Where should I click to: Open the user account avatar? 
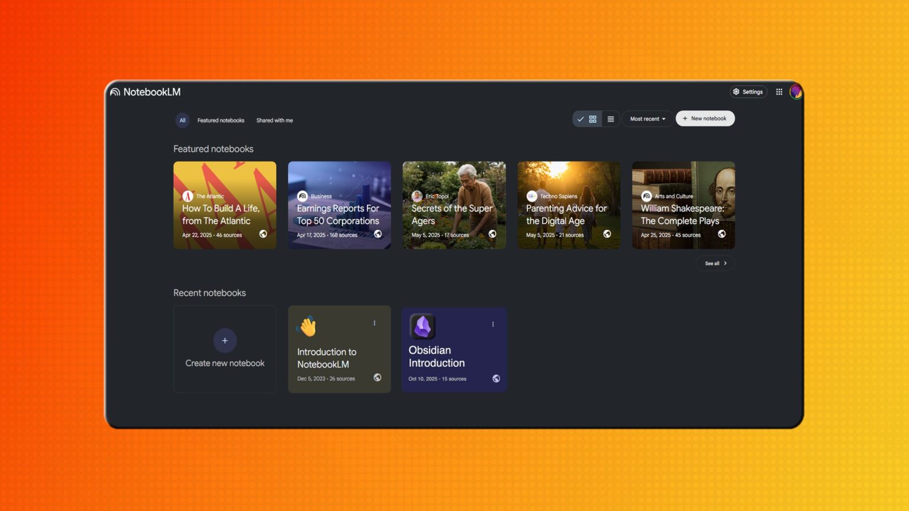pos(796,92)
